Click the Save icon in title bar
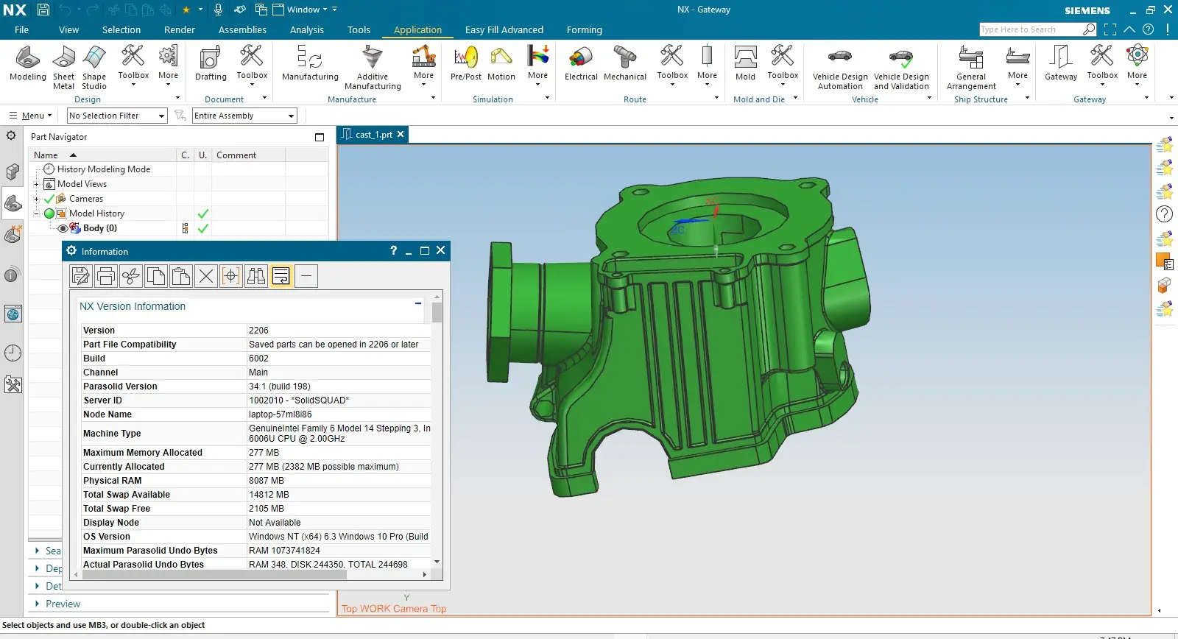This screenshot has height=639, width=1178. (43, 10)
